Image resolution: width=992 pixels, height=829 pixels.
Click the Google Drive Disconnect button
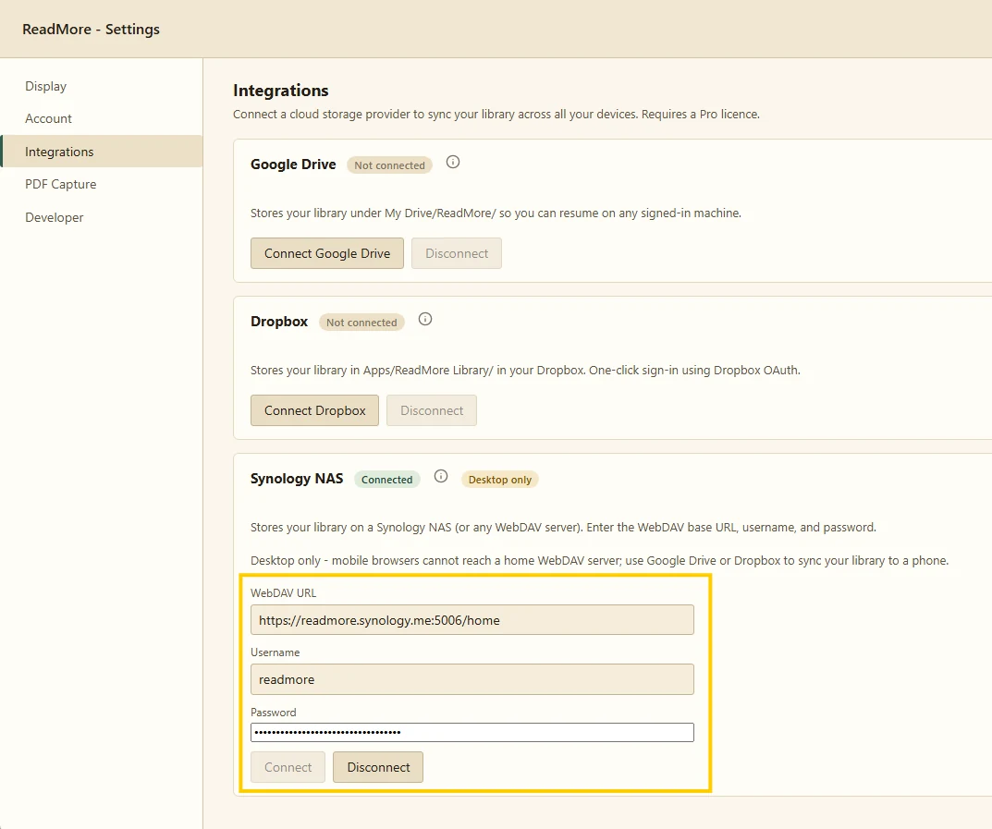[457, 253]
